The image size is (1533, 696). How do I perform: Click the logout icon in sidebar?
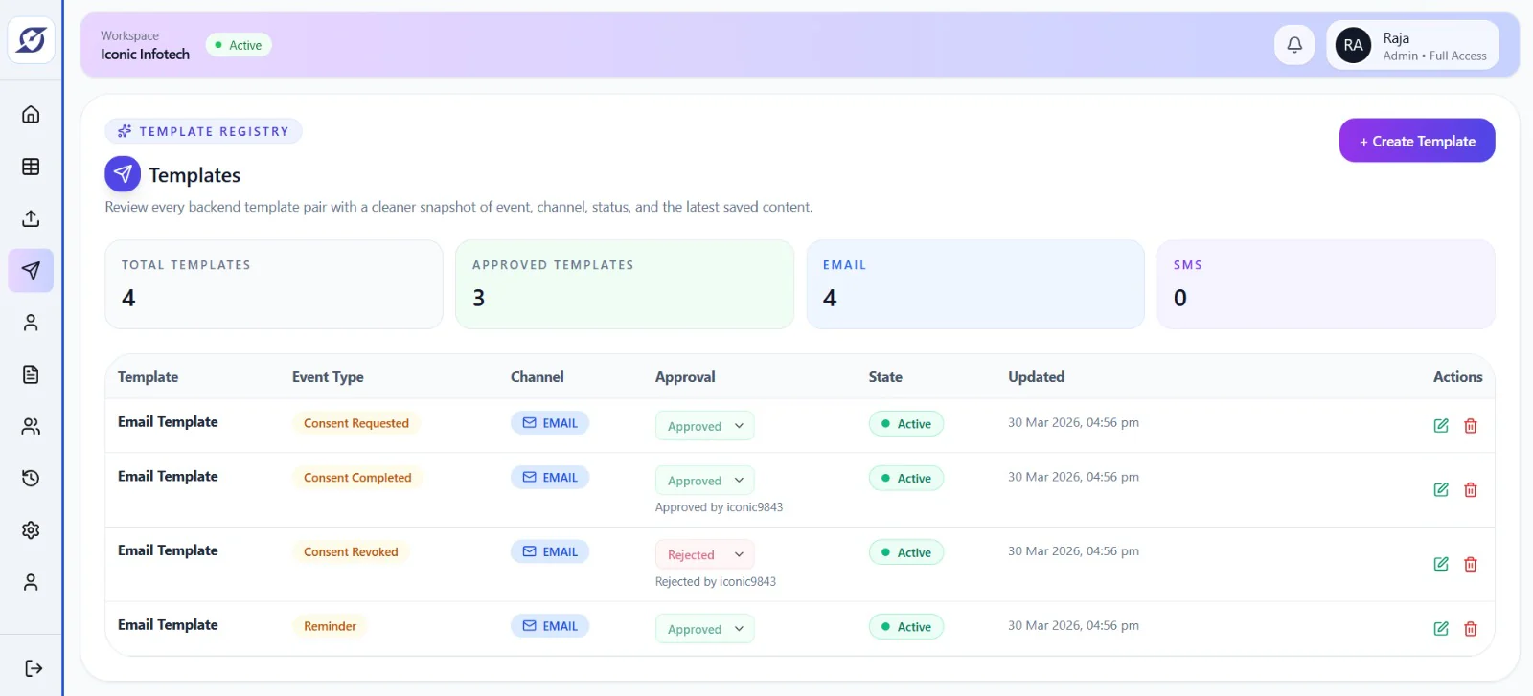(x=34, y=668)
